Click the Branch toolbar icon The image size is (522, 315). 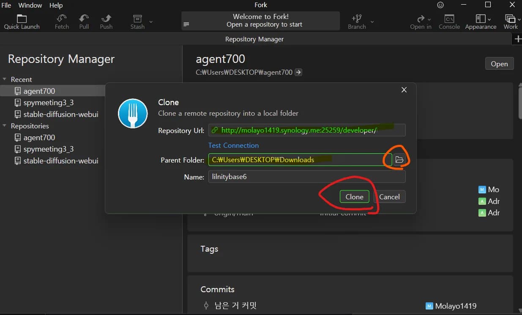[x=357, y=22]
